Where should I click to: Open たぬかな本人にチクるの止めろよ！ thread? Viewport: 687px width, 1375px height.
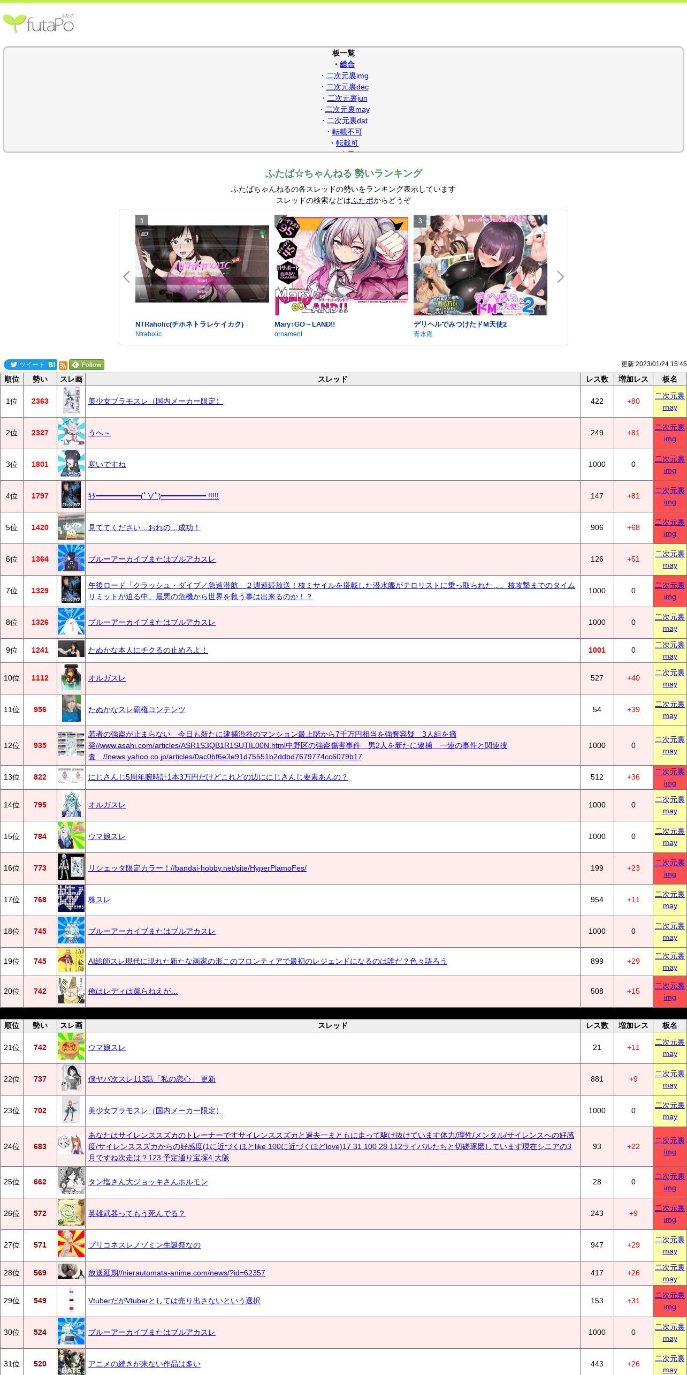pos(148,650)
